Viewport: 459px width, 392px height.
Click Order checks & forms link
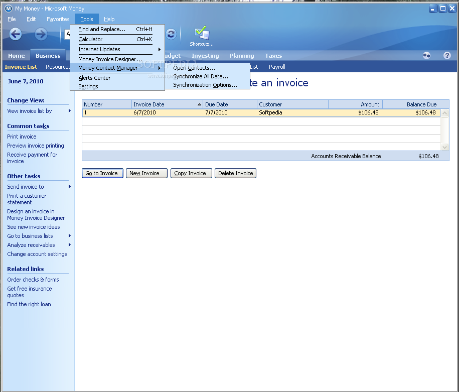pyautogui.click(x=33, y=280)
